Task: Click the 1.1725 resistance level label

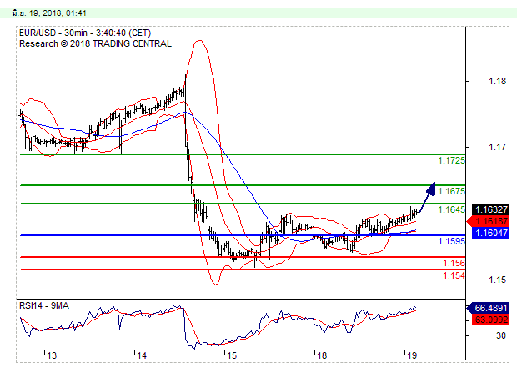Action: (x=451, y=161)
